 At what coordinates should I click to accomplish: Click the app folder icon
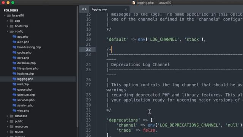click(11, 21)
